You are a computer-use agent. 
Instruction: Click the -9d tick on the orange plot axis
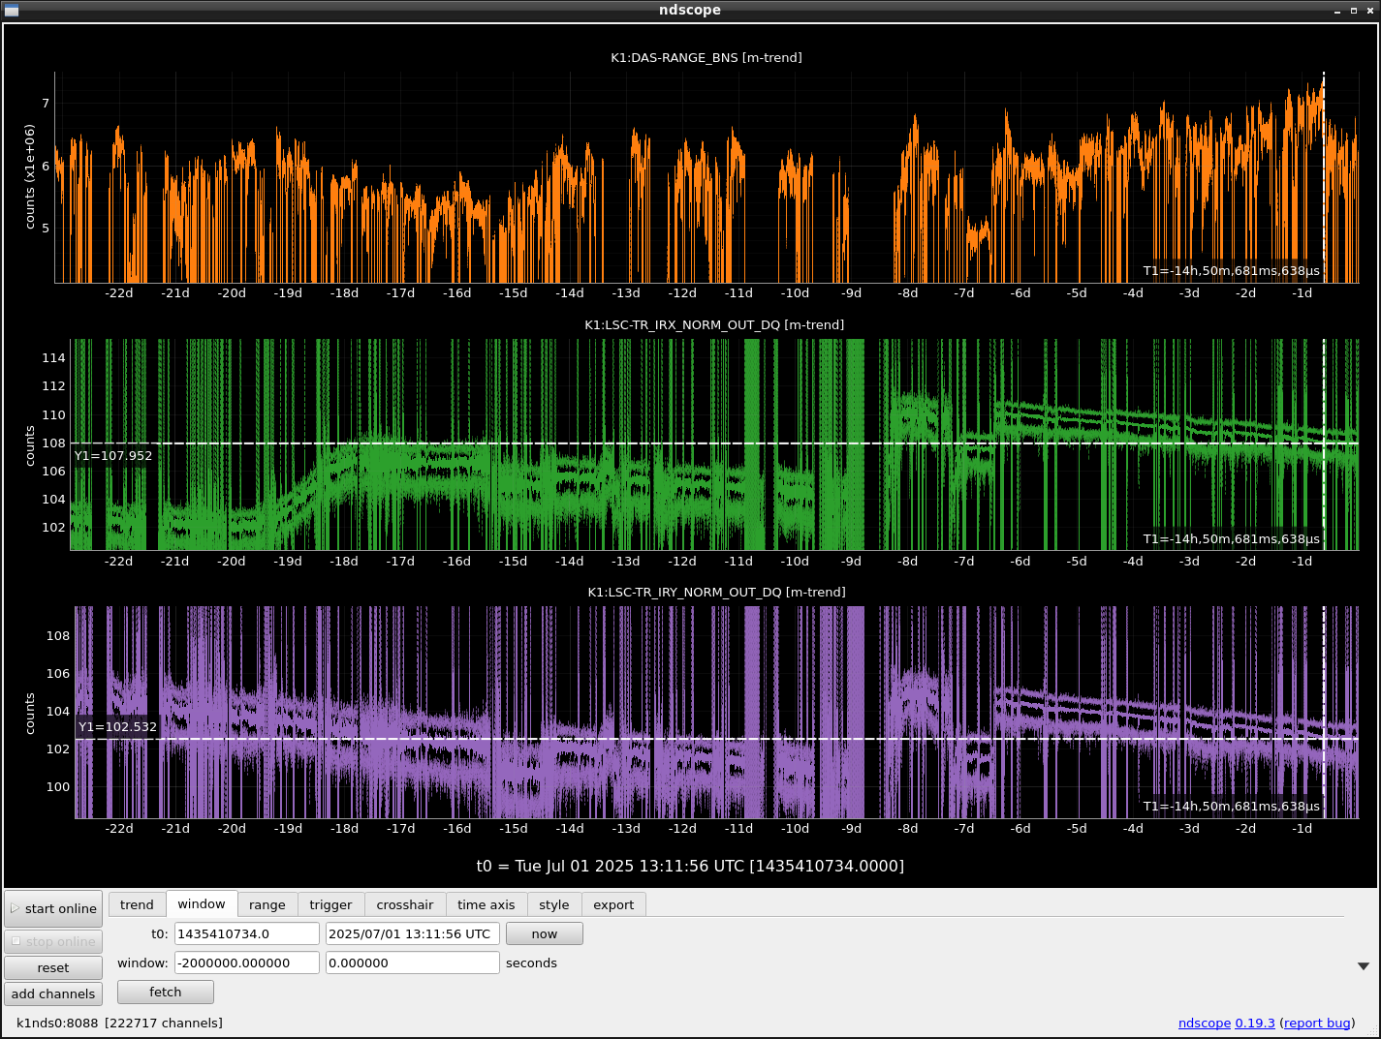tap(851, 292)
